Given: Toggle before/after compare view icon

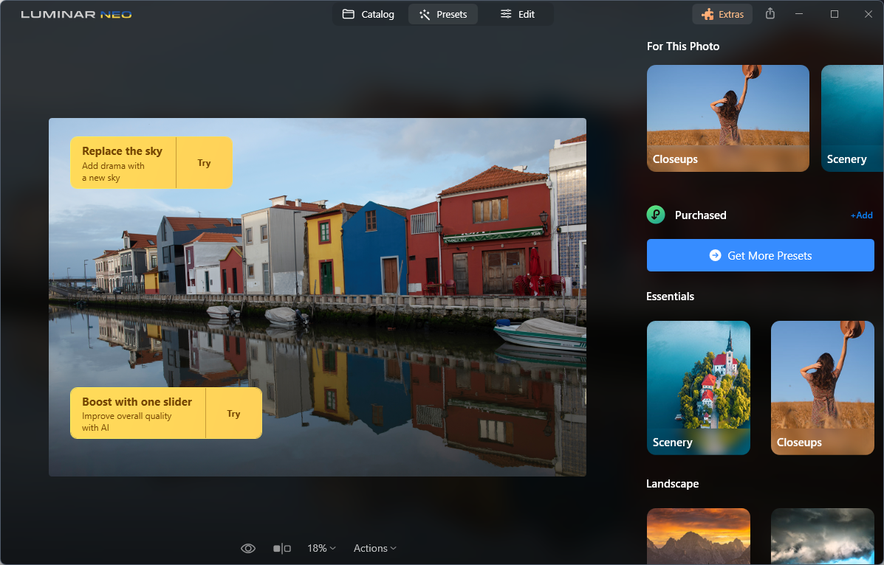Looking at the screenshot, I should (282, 548).
